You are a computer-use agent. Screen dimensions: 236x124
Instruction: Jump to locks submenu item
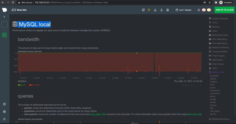coord(212,85)
